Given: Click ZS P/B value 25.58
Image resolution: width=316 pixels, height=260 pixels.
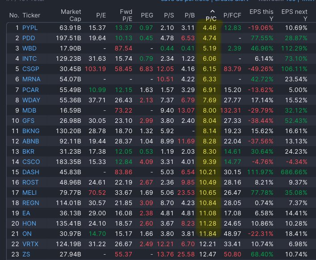Looking at the screenshot, I should click(186, 254).
